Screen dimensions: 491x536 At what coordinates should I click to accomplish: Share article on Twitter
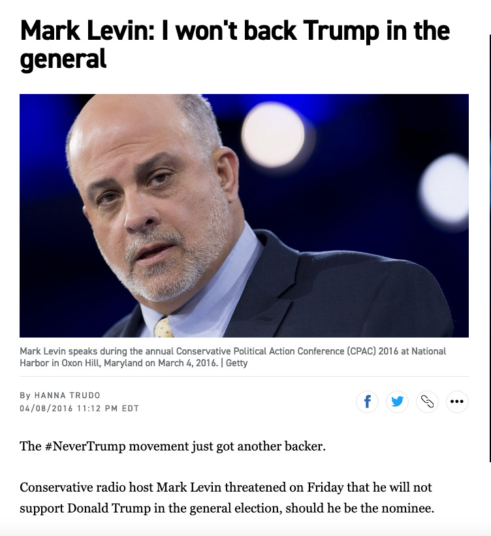coord(397,402)
